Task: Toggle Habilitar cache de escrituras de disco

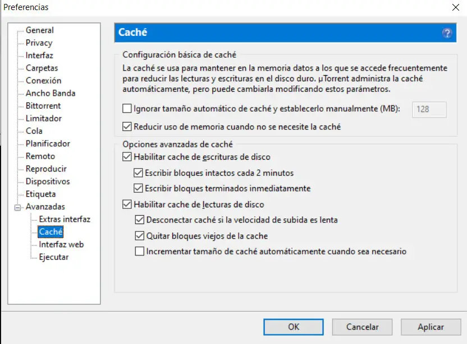Action: (126, 157)
